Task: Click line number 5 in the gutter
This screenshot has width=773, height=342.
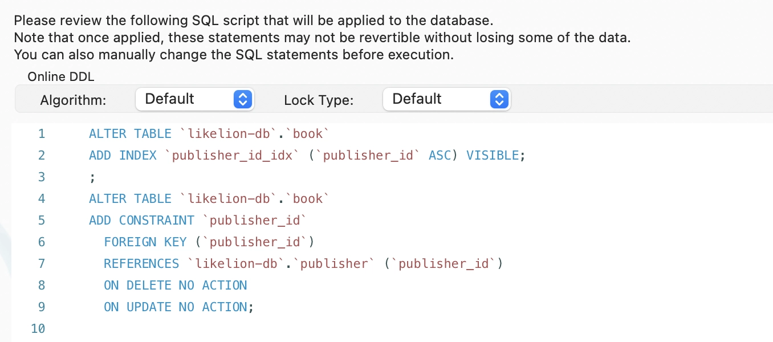Action: (x=41, y=221)
